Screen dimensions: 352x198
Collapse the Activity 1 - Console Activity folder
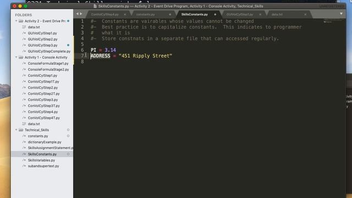(16, 57)
